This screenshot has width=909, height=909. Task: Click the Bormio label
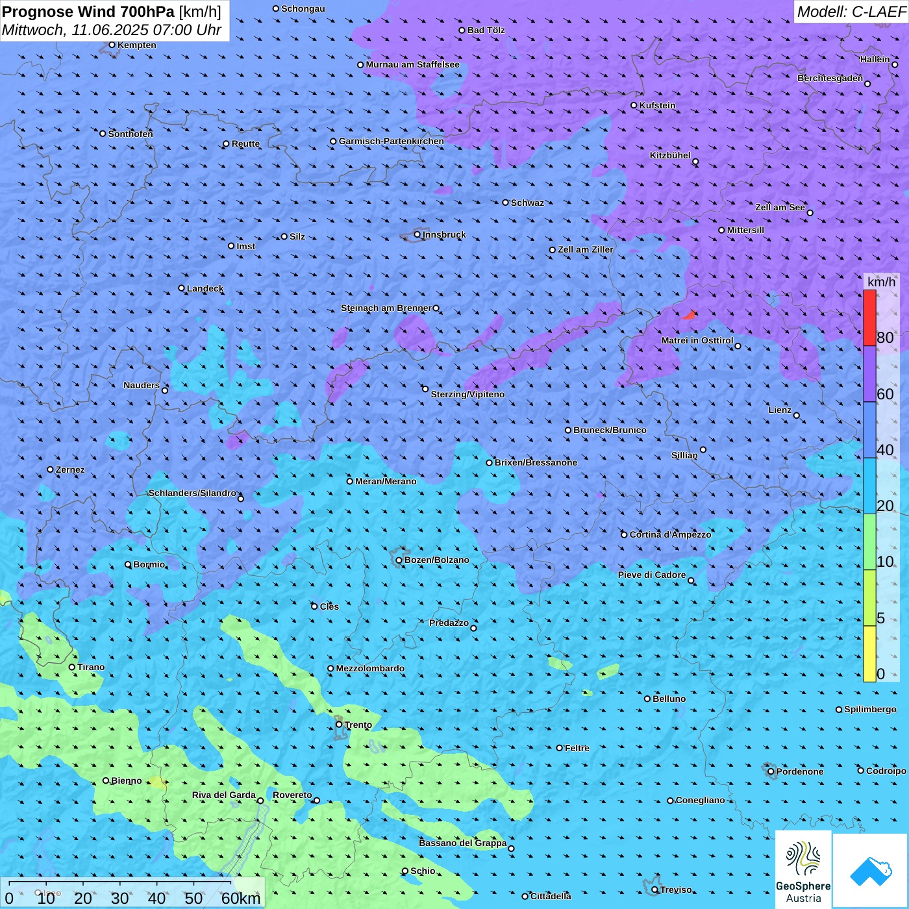(149, 564)
